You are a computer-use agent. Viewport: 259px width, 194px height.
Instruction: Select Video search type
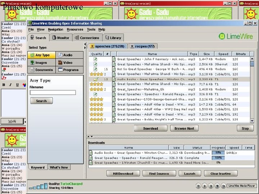pos(69,63)
